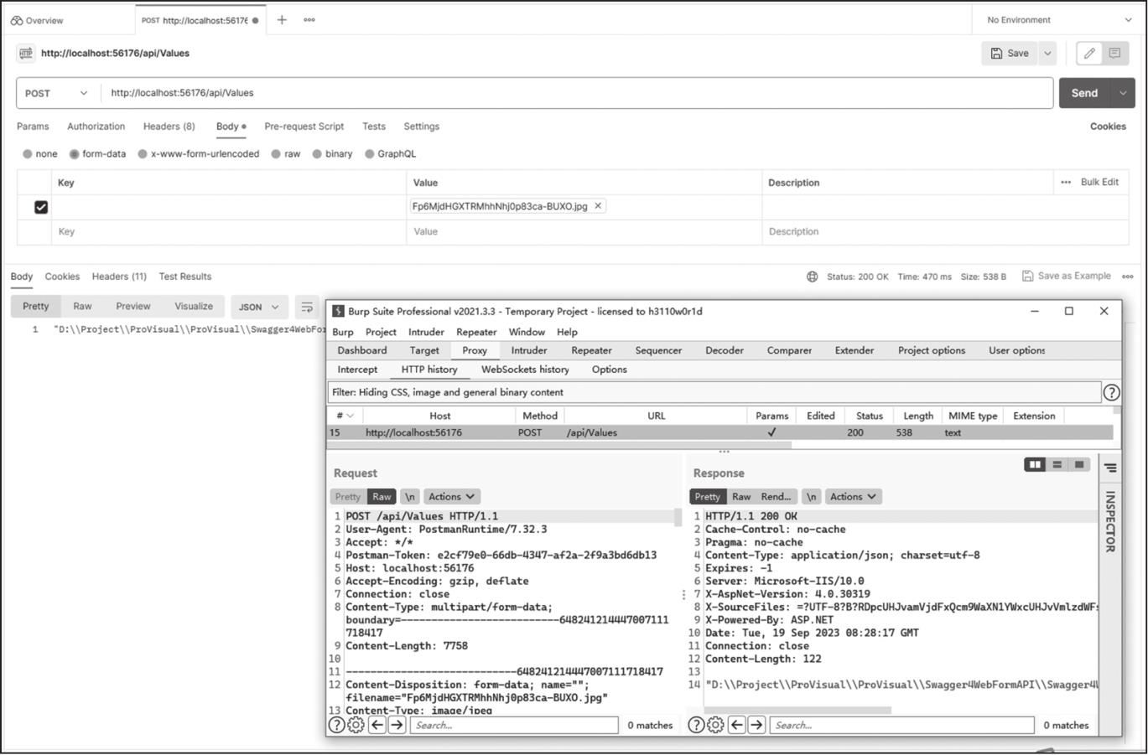The height and width of the screenshot is (755, 1148).
Task: Open the filter help question mark icon
Action: 1111,392
